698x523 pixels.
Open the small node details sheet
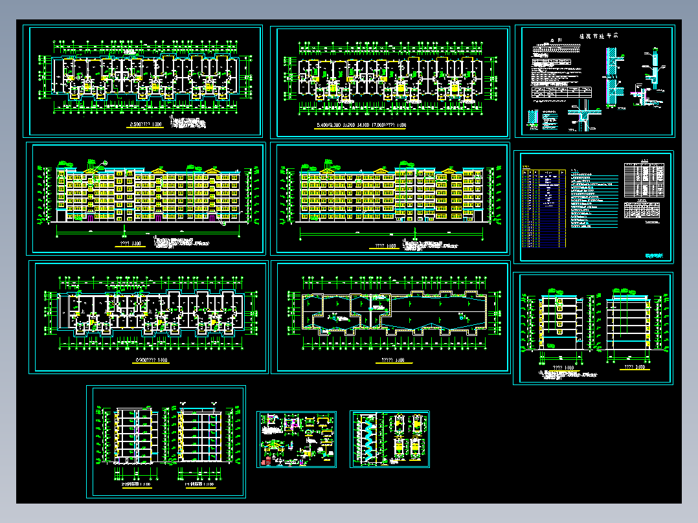tap(297, 440)
